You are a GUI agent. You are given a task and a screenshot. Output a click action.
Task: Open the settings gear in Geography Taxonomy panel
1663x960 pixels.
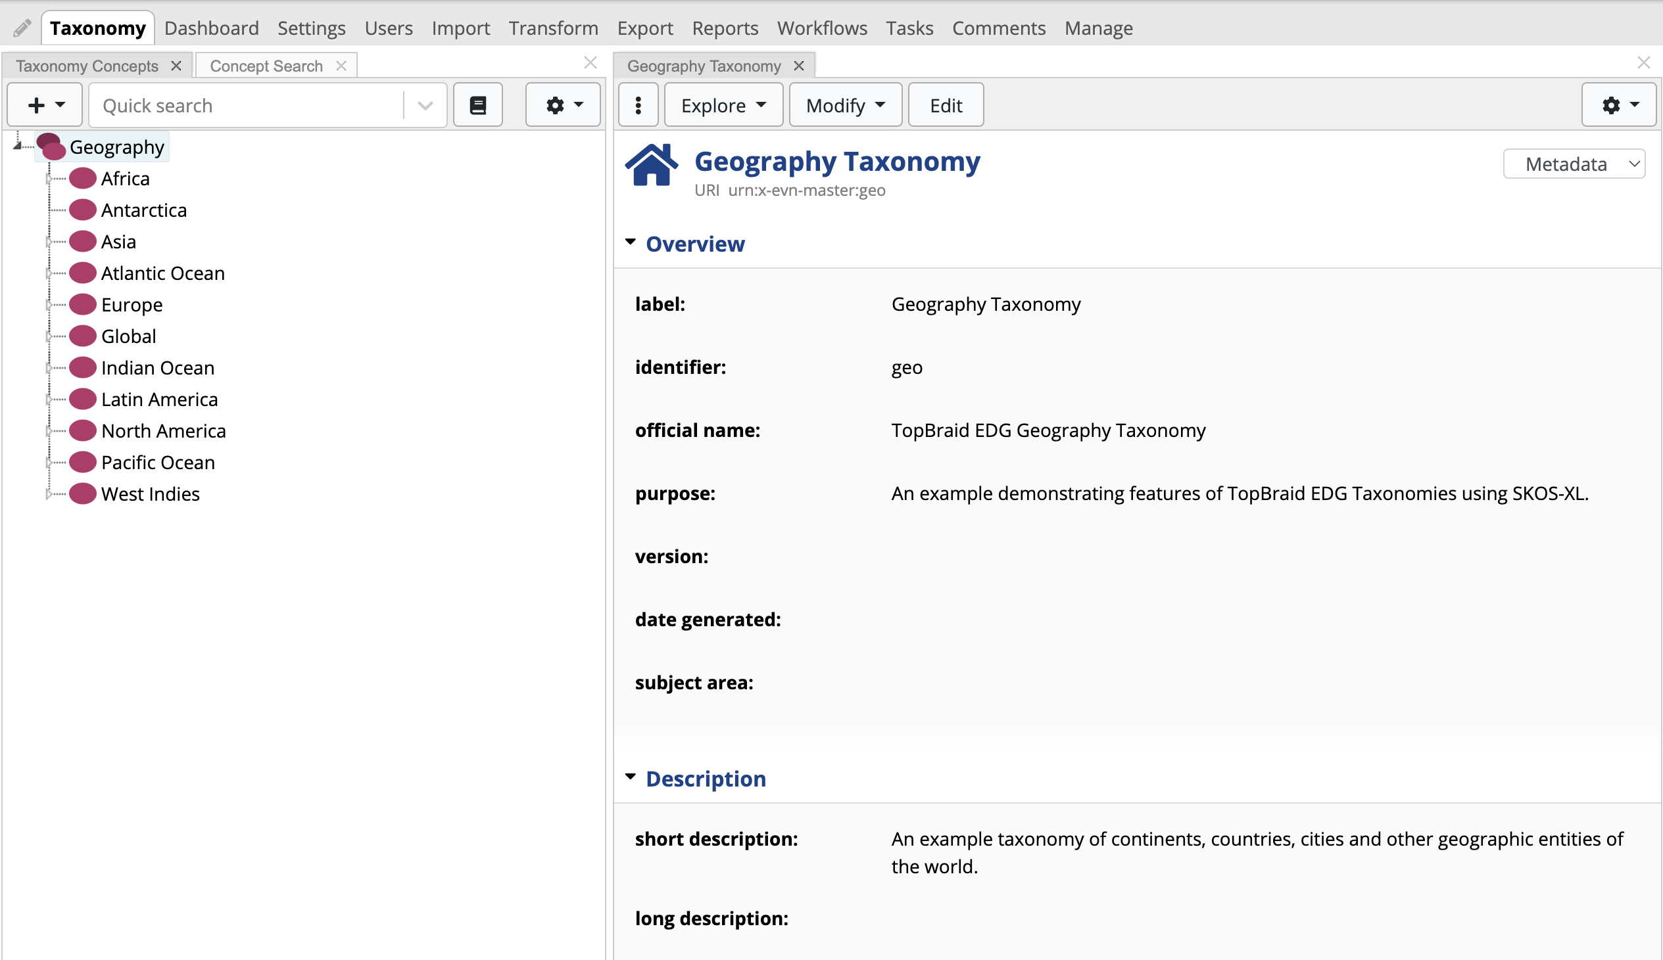pyautogui.click(x=1618, y=104)
